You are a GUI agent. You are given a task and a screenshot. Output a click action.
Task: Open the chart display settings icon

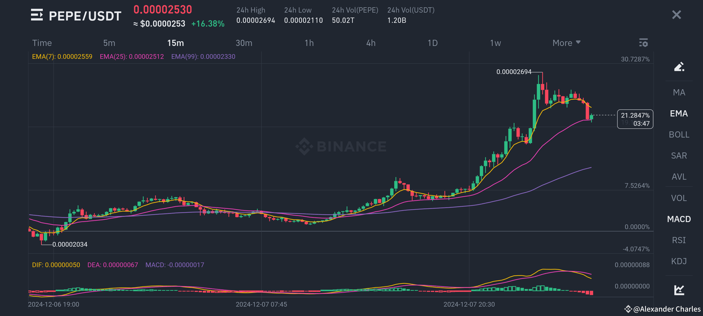[644, 43]
